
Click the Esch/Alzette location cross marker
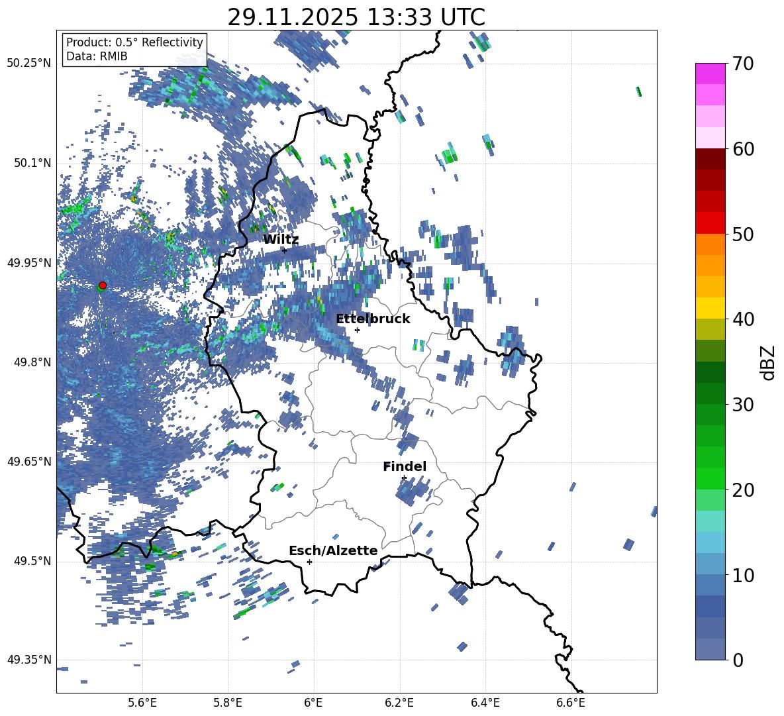309,562
